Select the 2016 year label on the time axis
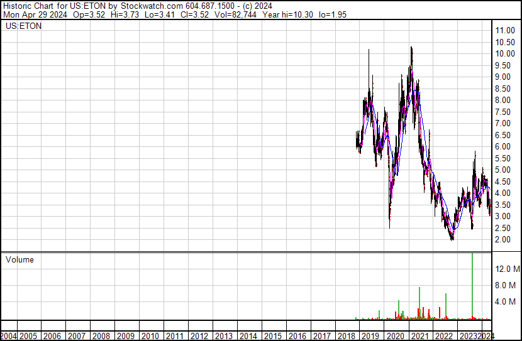Viewport: 522px width, 341px height. 297,336
